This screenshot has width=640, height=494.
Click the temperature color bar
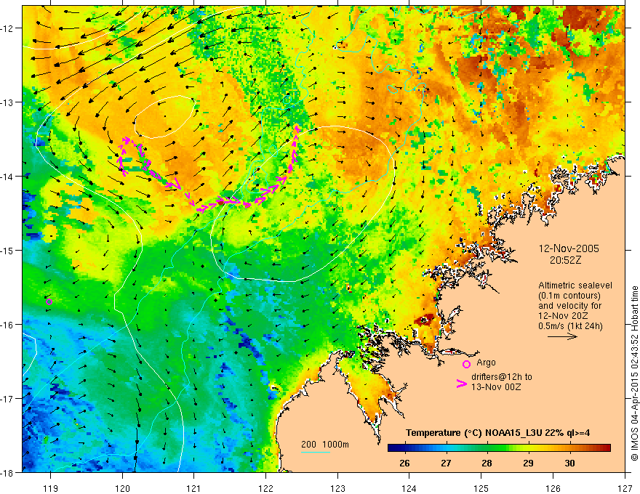(x=499, y=448)
